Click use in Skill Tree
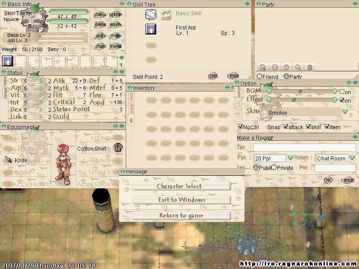The height and width of the screenshot is (269, 359). click(213, 76)
